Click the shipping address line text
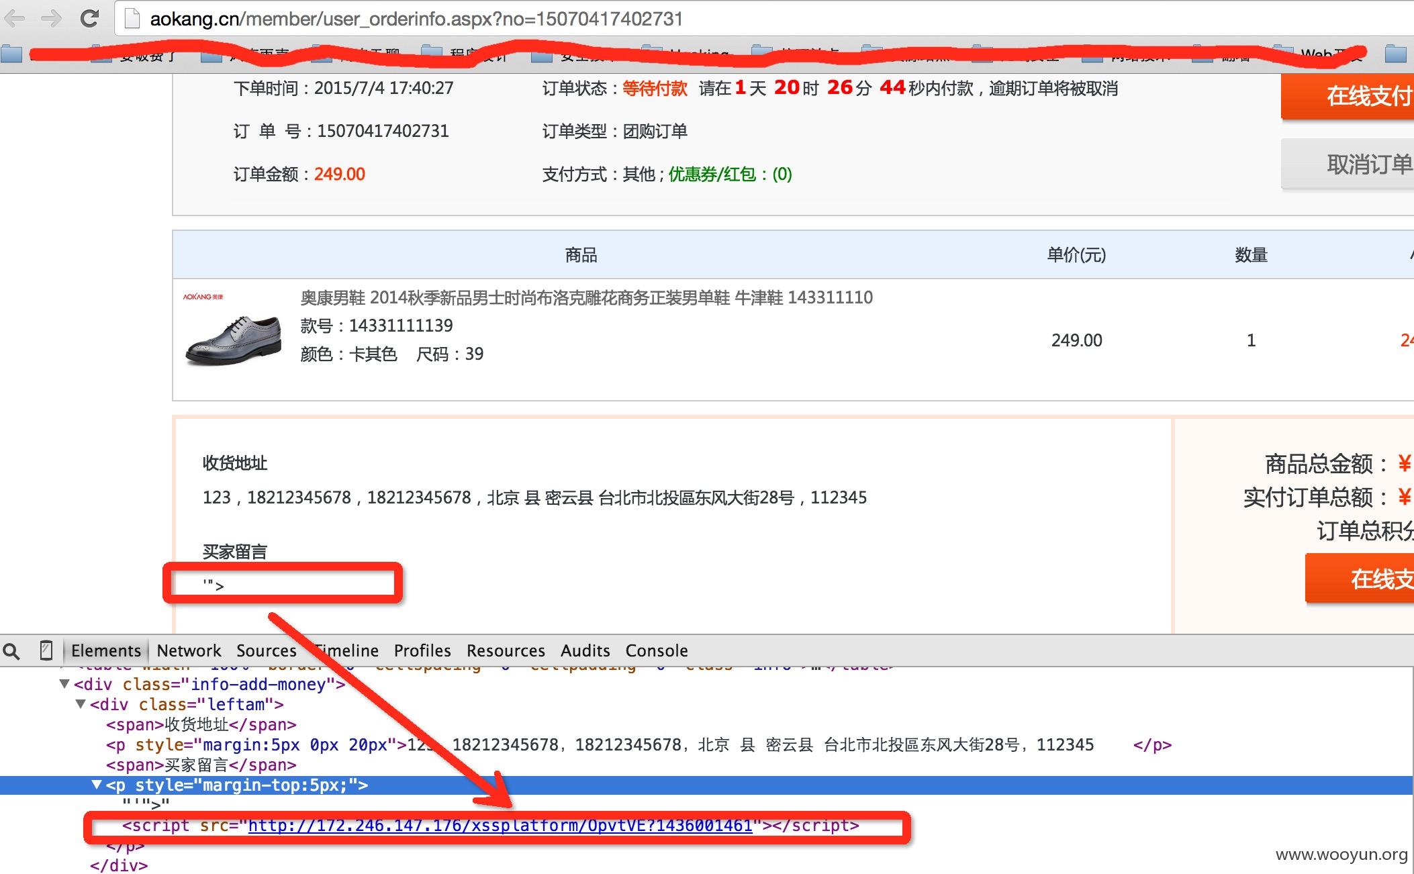The height and width of the screenshot is (874, 1414). (534, 497)
